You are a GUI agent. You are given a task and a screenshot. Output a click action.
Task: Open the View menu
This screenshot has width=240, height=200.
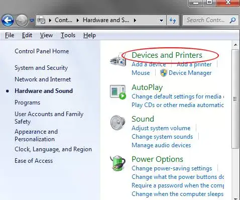(x=46, y=35)
